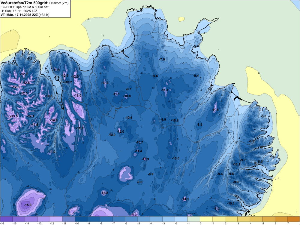Image resolution: width=300 pixels, height=225 pixels.
Task: Click the -14.5 temperature label
Action: (54, 120)
